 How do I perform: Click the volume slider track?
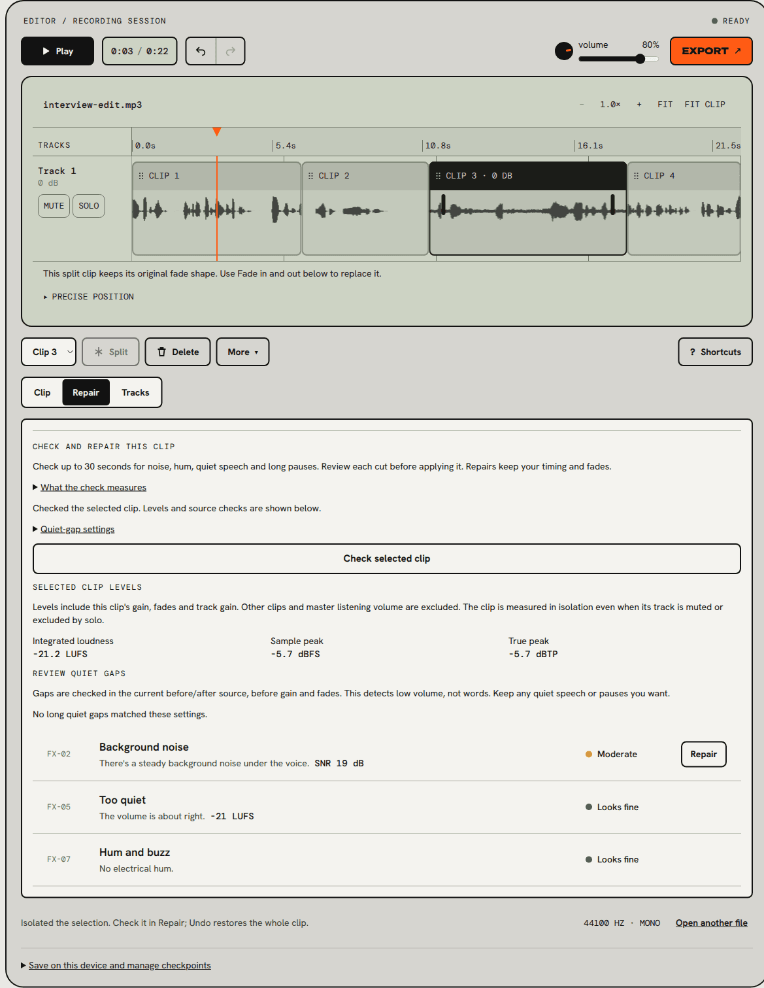click(618, 59)
